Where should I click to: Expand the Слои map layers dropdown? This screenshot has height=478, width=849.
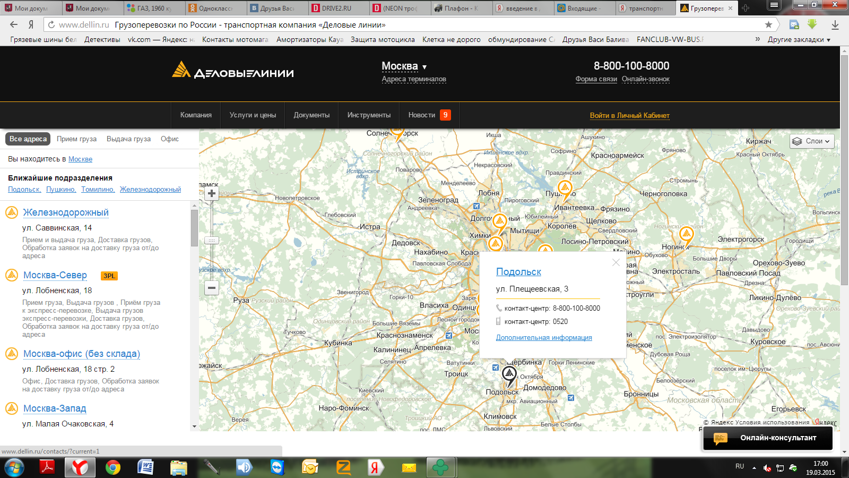tap(811, 141)
